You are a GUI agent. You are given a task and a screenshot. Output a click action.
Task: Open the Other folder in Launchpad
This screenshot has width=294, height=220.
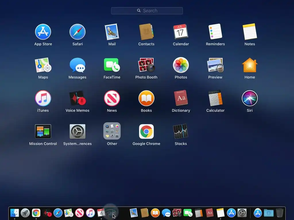pos(112,131)
